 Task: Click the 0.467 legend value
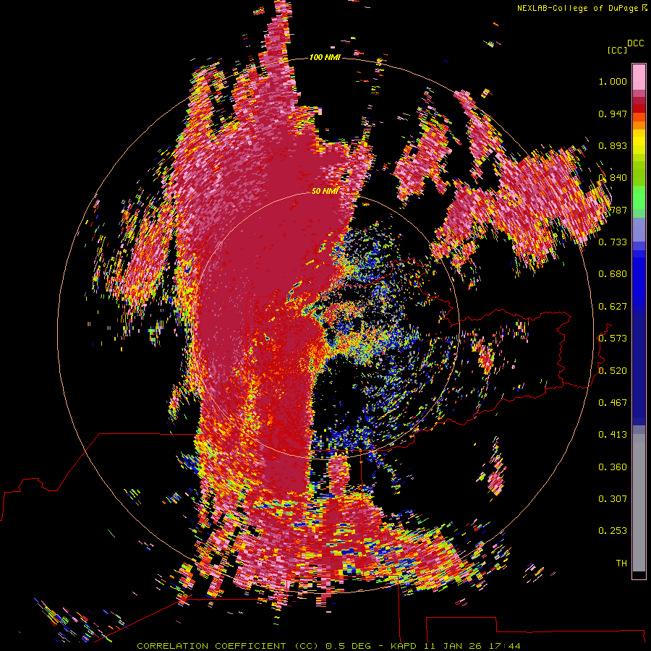(613, 403)
